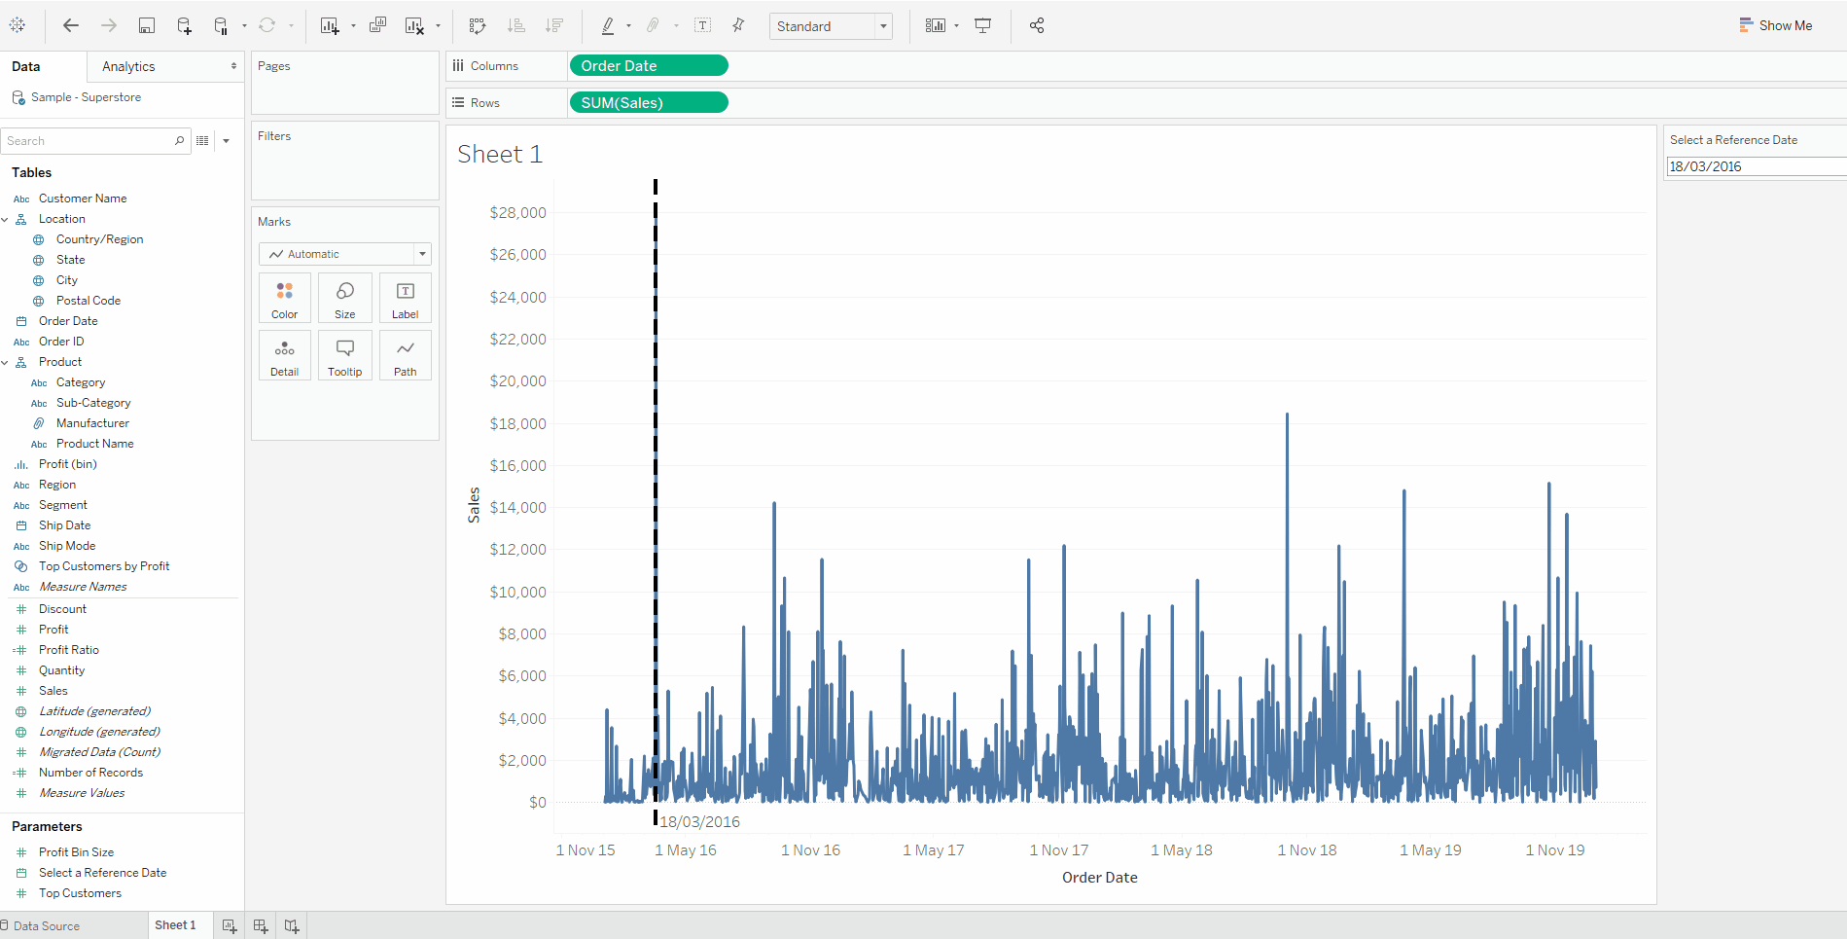The height and width of the screenshot is (939, 1847).
Task: Open Presentation Mode from the toolbar
Action: tap(983, 26)
